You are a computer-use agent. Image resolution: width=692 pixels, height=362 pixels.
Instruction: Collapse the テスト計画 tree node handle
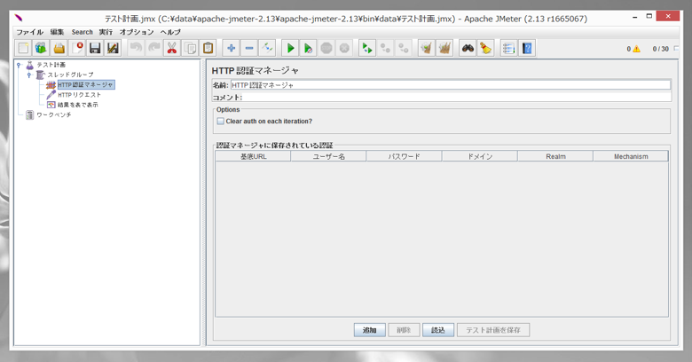coord(19,65)
